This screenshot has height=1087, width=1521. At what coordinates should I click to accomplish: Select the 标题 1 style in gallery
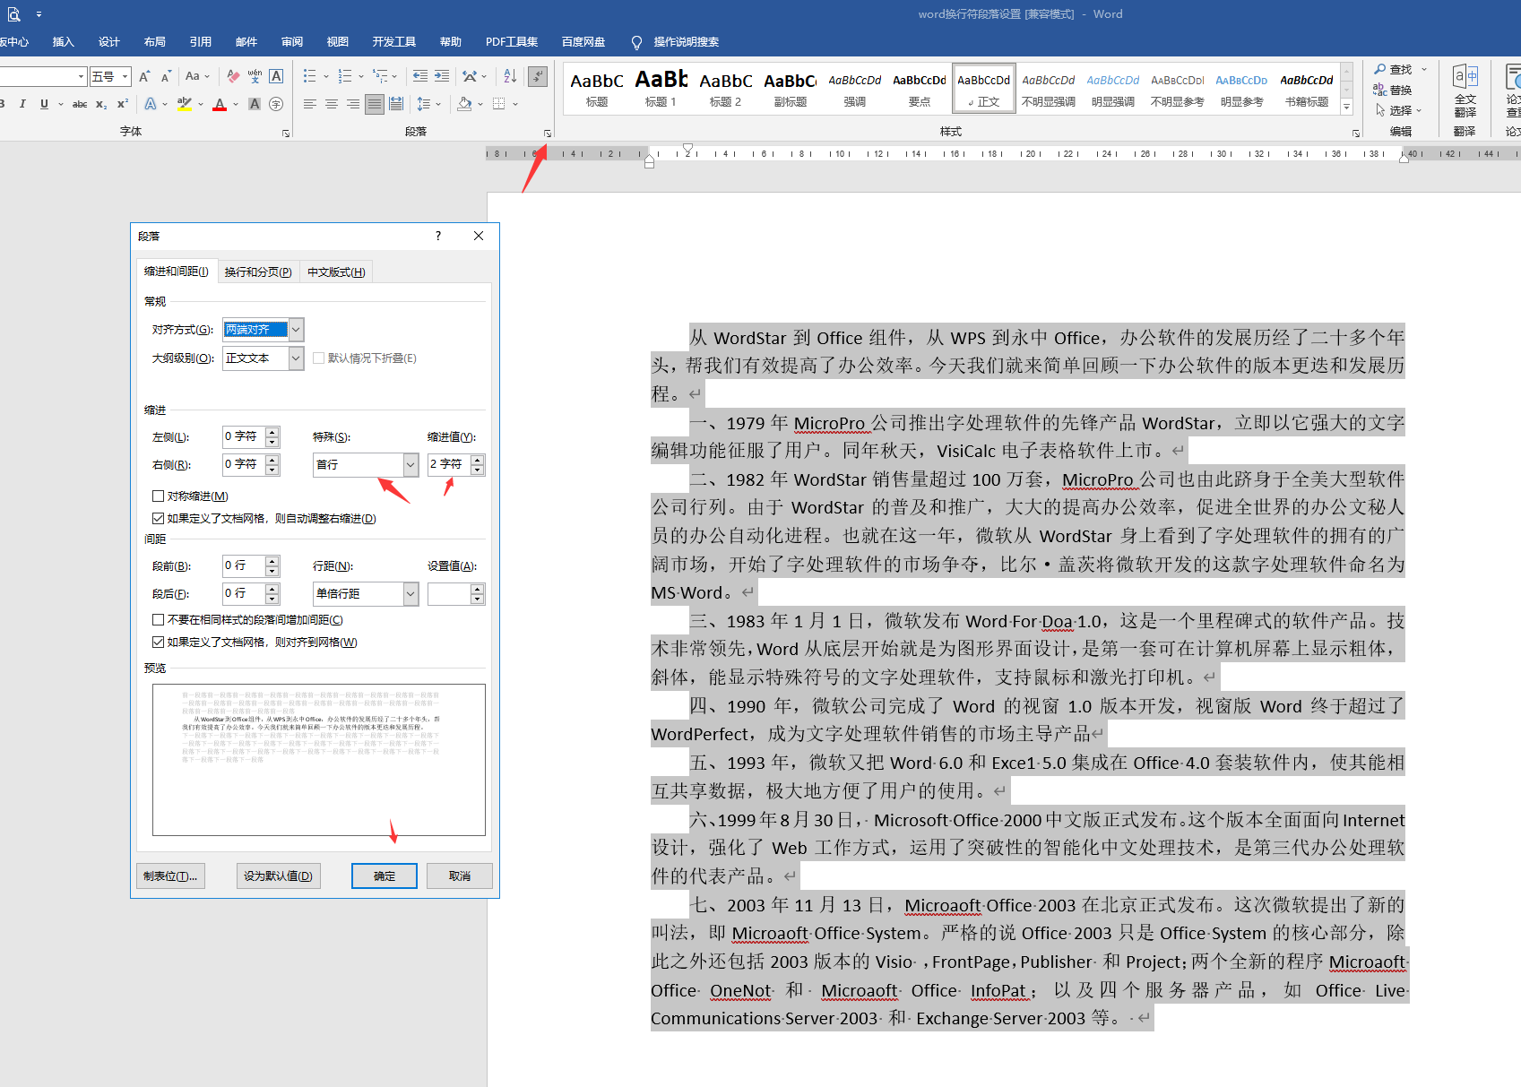pyautogui.click(x=661, y=88)
